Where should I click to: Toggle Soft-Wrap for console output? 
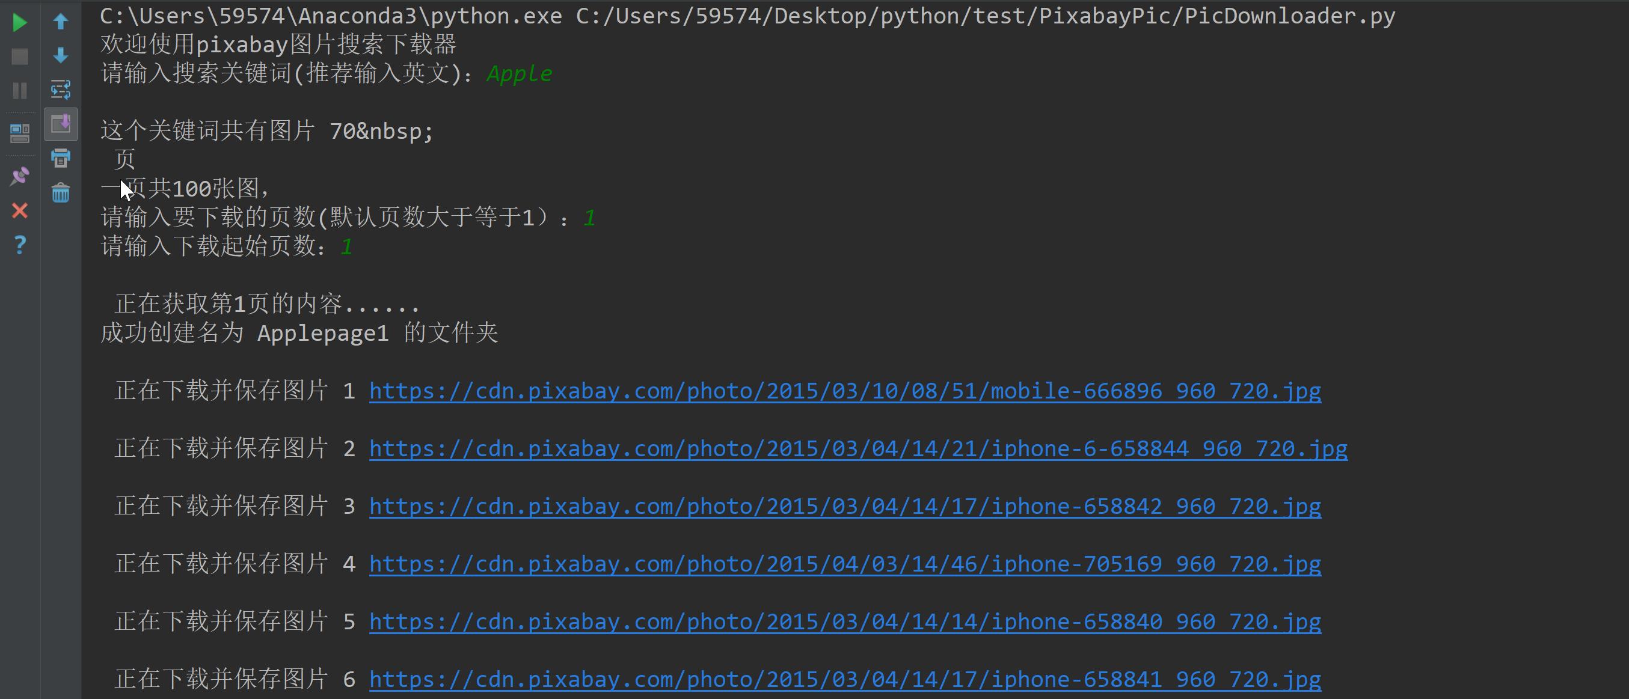pos(61,90)
